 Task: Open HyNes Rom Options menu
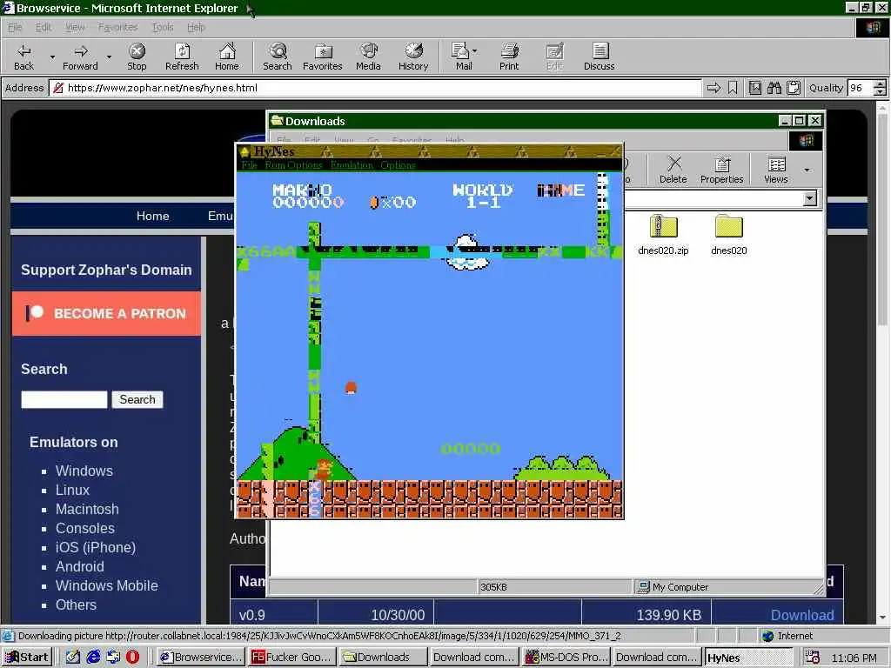(293, 165)
